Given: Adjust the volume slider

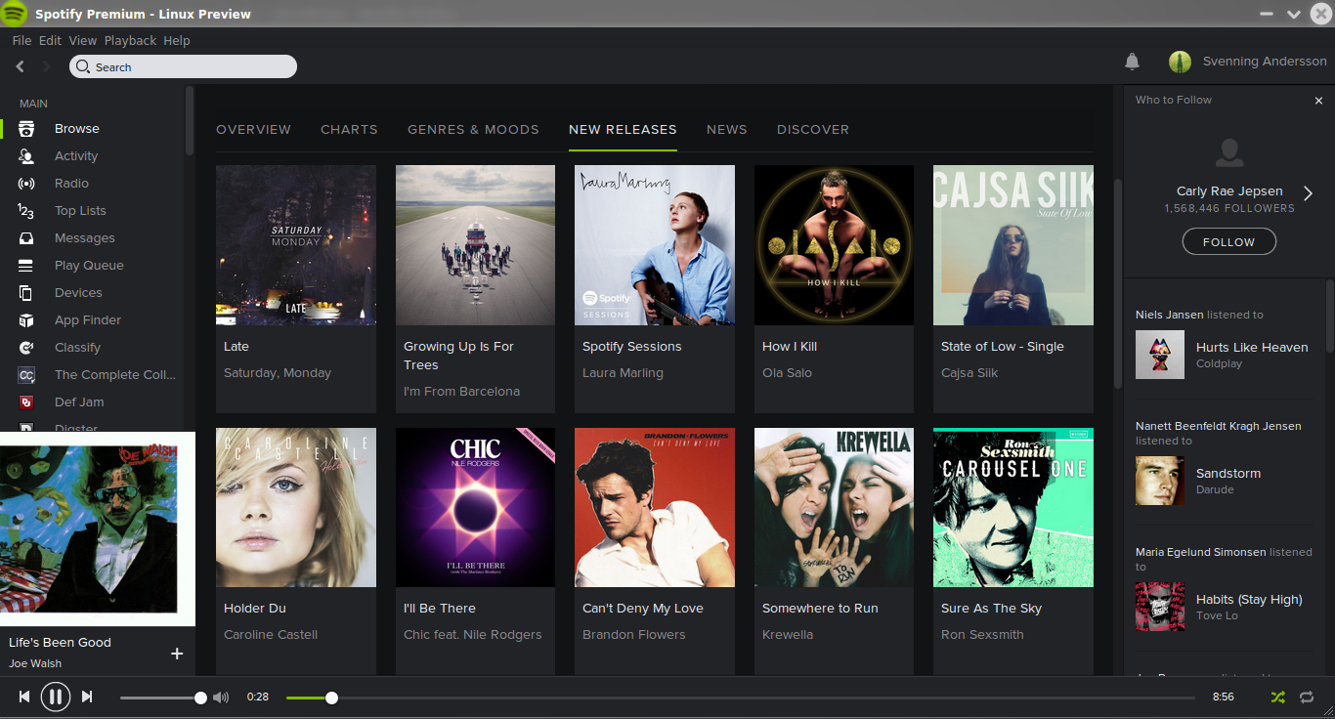Looking at the screenshot, I should (161, 698).
